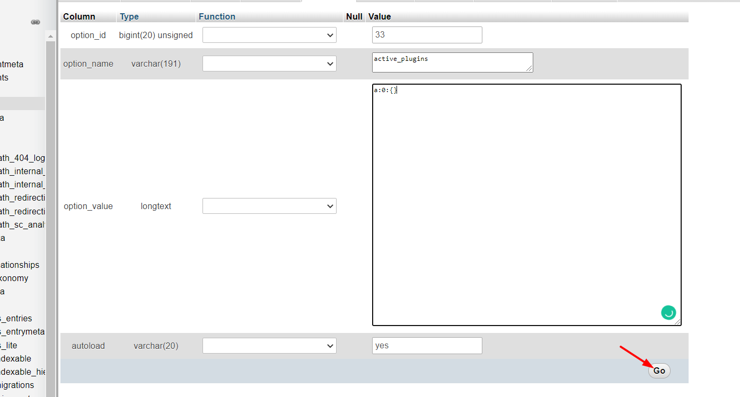The height and width of the screenshot is (397, 740).
Task: Click the option_id column label
Action: click(89, 35)
